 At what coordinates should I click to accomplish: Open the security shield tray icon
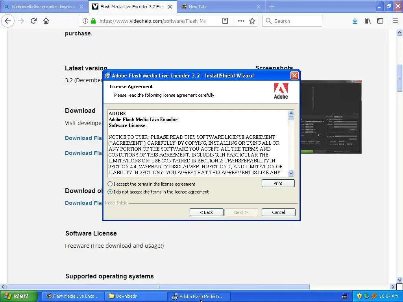coord(359,296)
